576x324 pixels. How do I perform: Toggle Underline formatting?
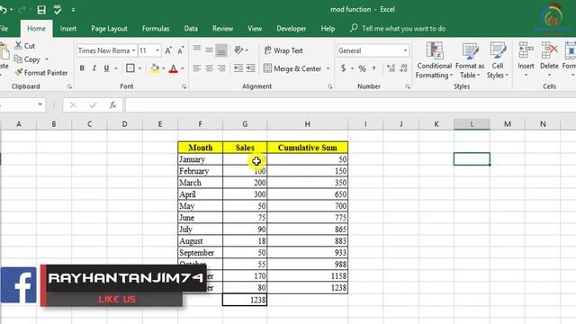tap(106, 68)
